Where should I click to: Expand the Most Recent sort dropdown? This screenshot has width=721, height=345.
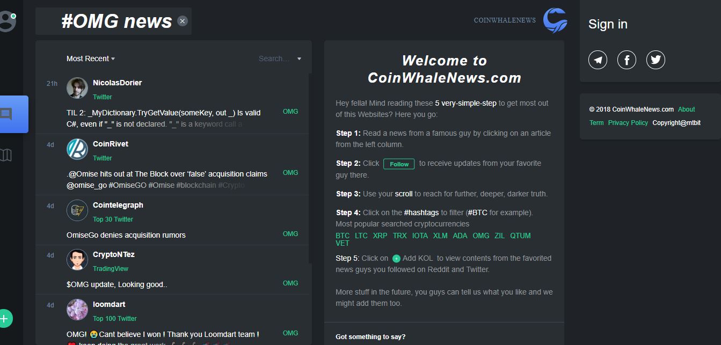coord(90,58)
